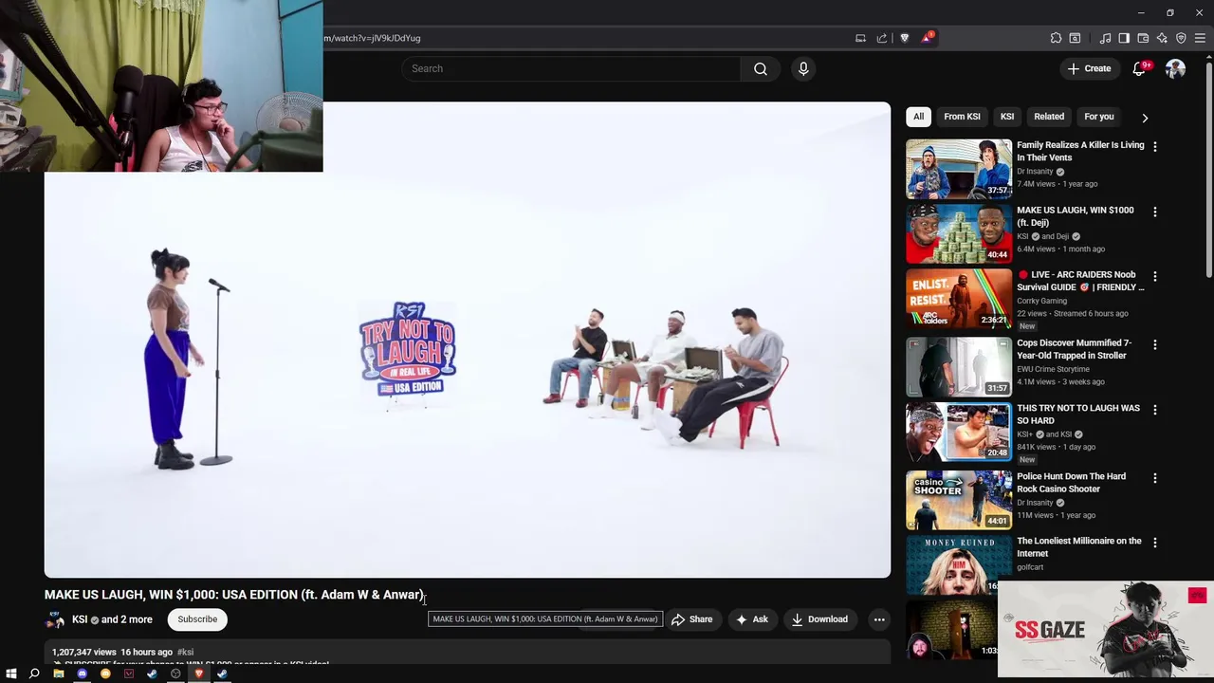Open Discord from taskbar
The image size is (1214, 683).
82,674
